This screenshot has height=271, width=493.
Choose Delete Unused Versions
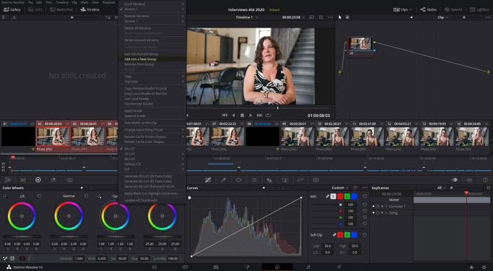pyautogui.click(x=152, y=40)
